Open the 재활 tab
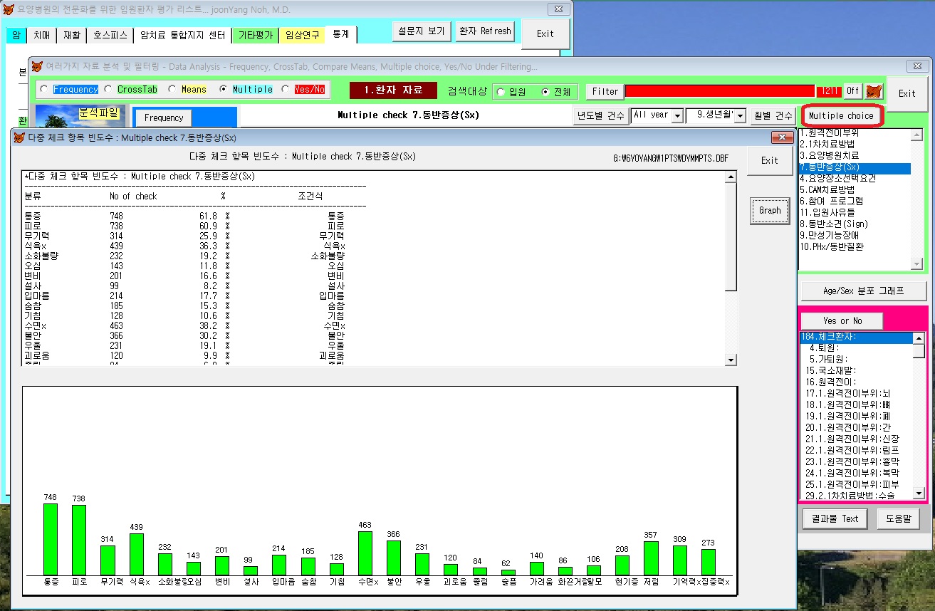The image size is (935, 611). (72, 35)
